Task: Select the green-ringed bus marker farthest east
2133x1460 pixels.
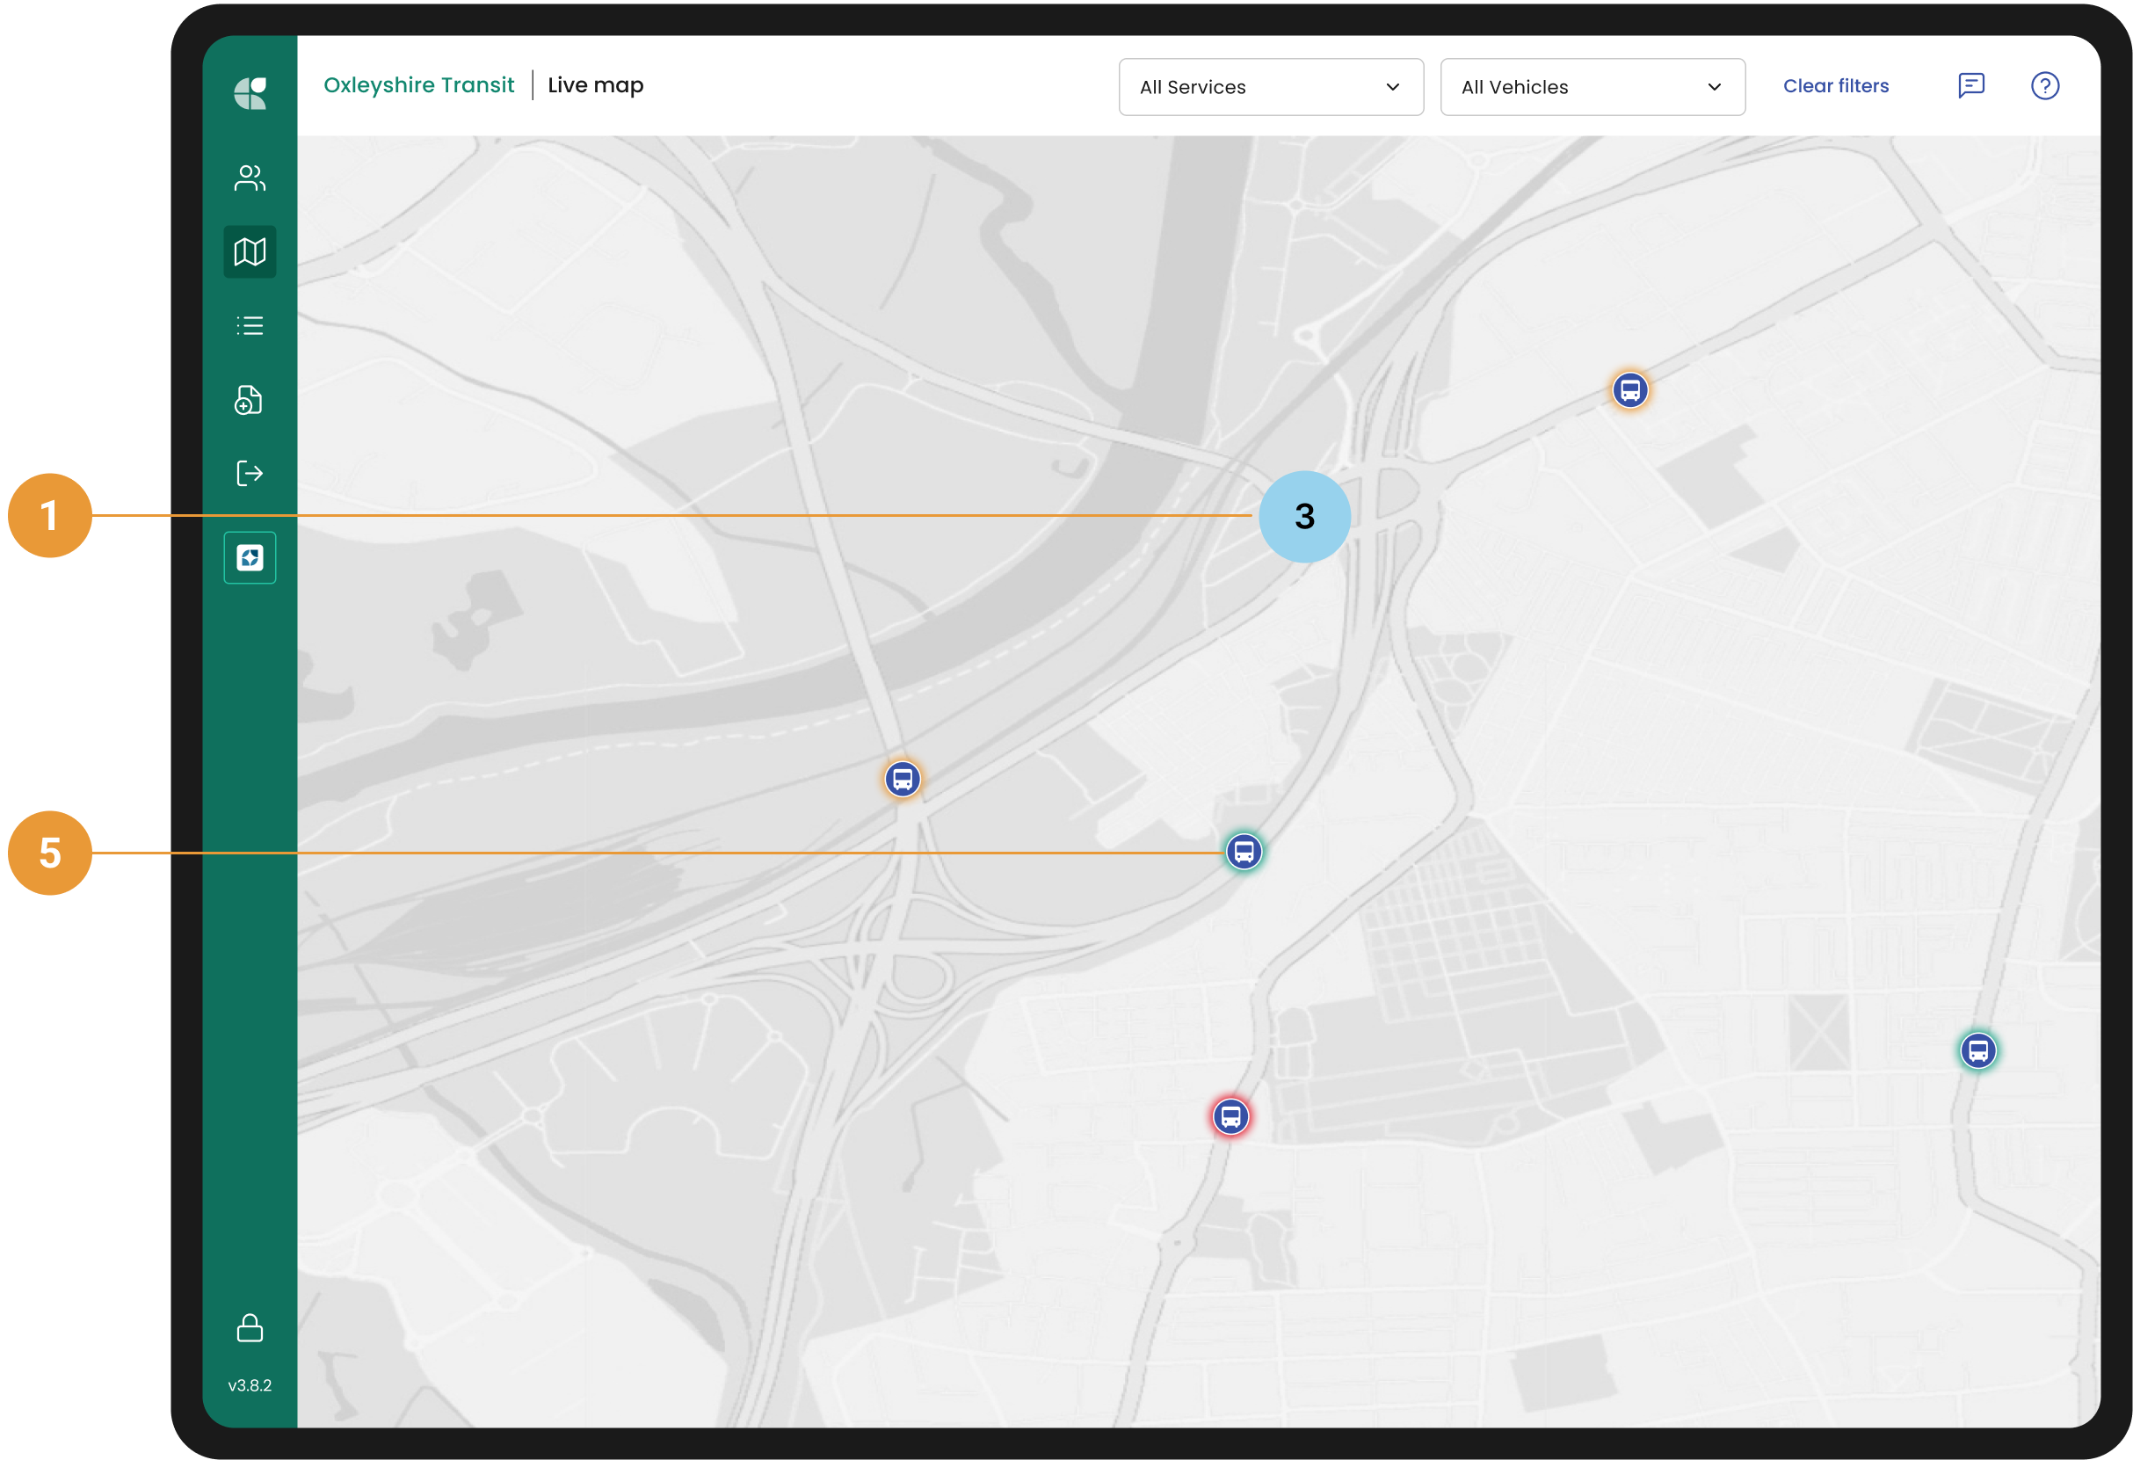Action: tap(1978, 1050)
